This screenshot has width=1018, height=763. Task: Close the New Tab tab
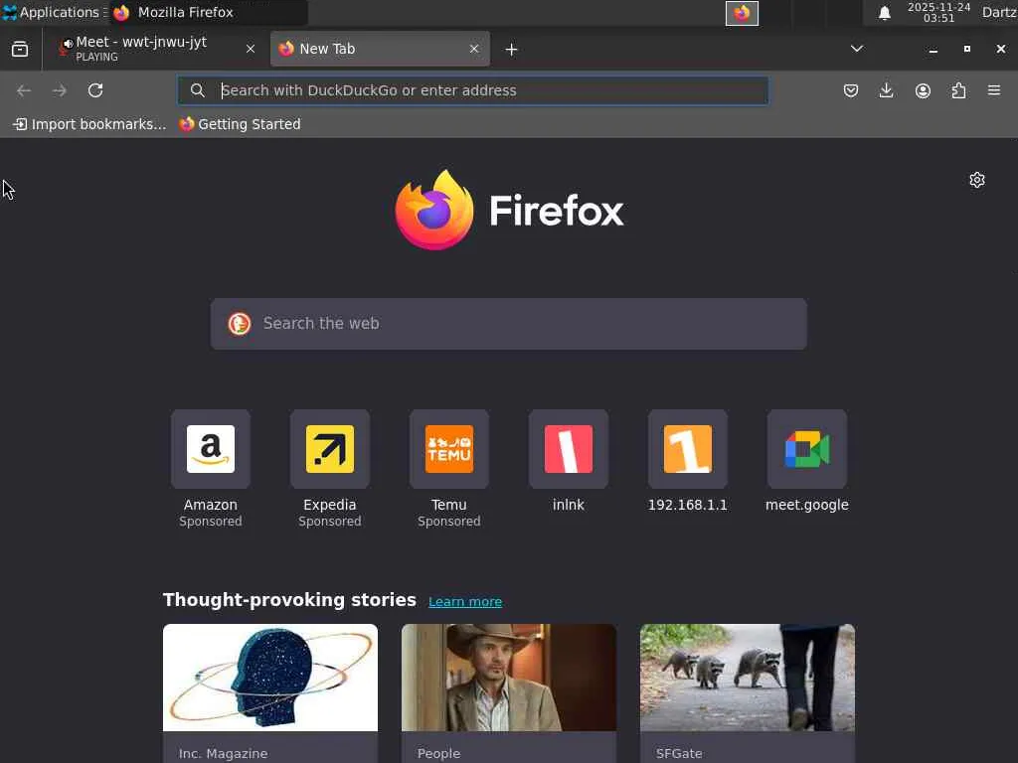pos(474,49)
